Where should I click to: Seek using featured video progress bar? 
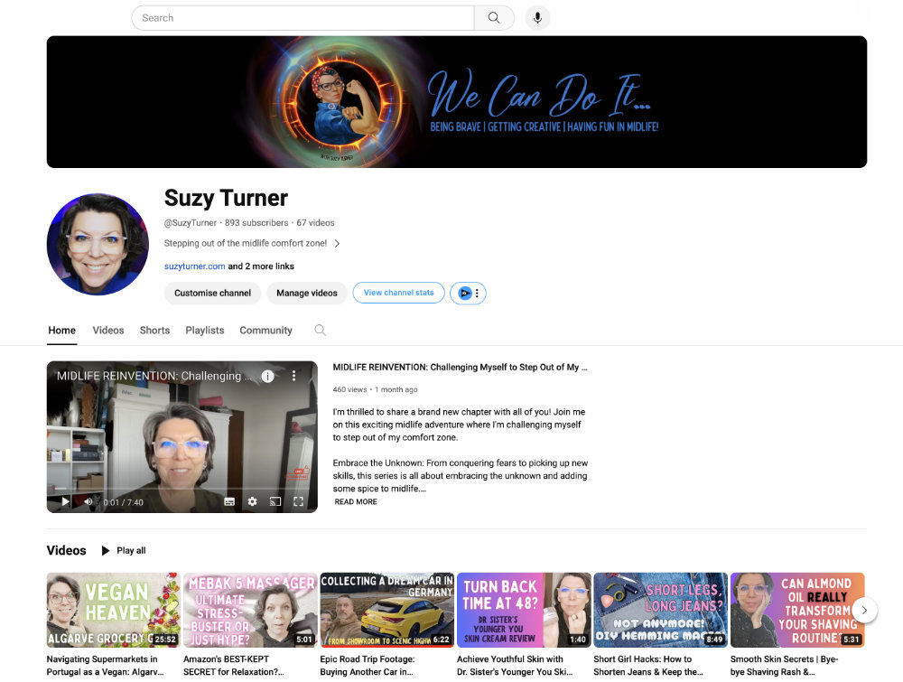coord(182,490)
